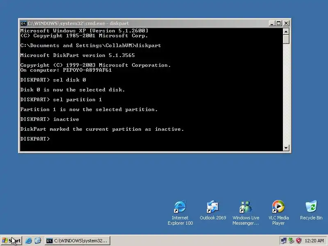Image resolution: width=328 pixels, height=246 pixels.
Task: Select Windows Live Messenger desktop icon
Action: click(x=246, y=213)
